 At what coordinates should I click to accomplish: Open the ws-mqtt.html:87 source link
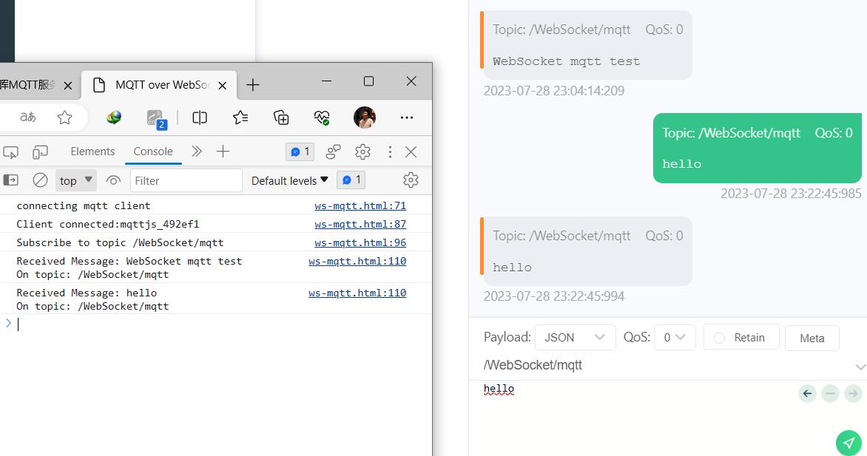click(360, 224)
